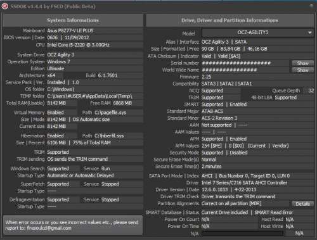This screenshot has height=240, width=317.
Task: Click driver version 12.6.0.1033 value
Action: 215,190
